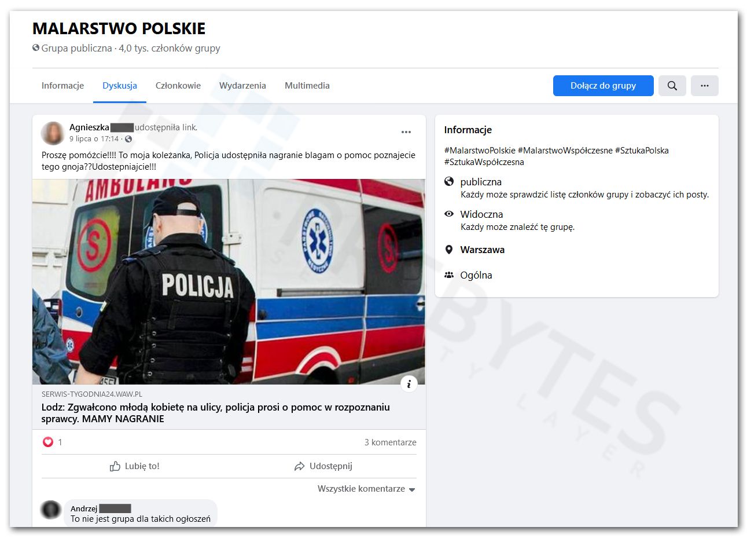The width and height of the screenshot is (747, 538).
Task: Click the post text Proszę pomóżcie
Action: (x=229, y=161)
